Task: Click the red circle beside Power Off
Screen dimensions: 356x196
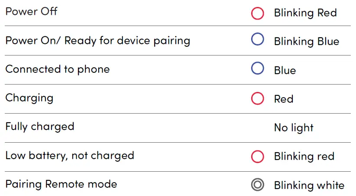Action: [x=257, y=13]
